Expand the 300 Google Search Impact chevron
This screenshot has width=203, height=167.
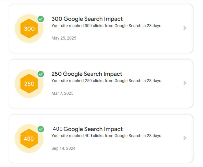coord(185,28)
